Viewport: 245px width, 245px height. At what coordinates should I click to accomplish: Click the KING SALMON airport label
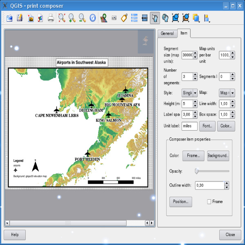(109, 120)
